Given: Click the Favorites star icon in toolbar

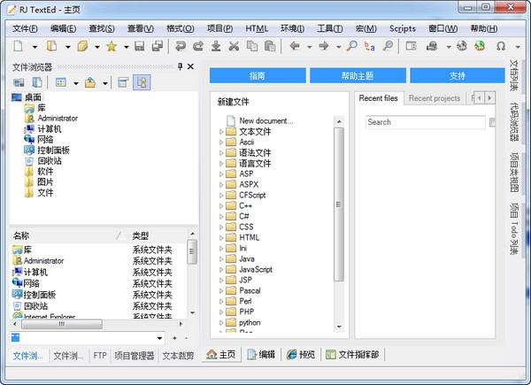Looking at the screenshot, I should point(111,46).
